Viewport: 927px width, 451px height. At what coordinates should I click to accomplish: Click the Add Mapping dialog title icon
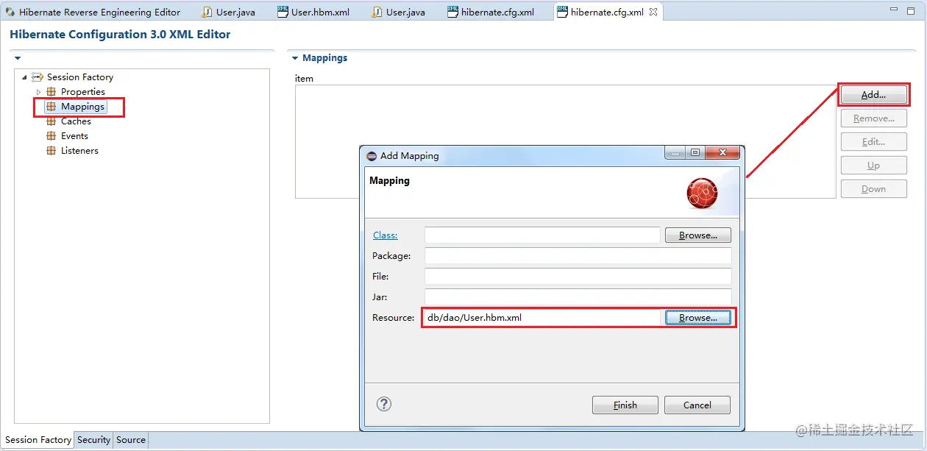point(372,156)
